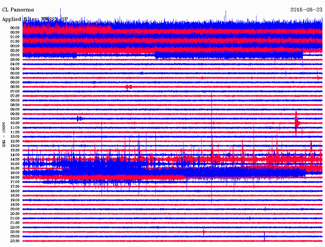Select the 06:00 time label
This screenshot has height=247, width=325.
click(x=15, y=82)
